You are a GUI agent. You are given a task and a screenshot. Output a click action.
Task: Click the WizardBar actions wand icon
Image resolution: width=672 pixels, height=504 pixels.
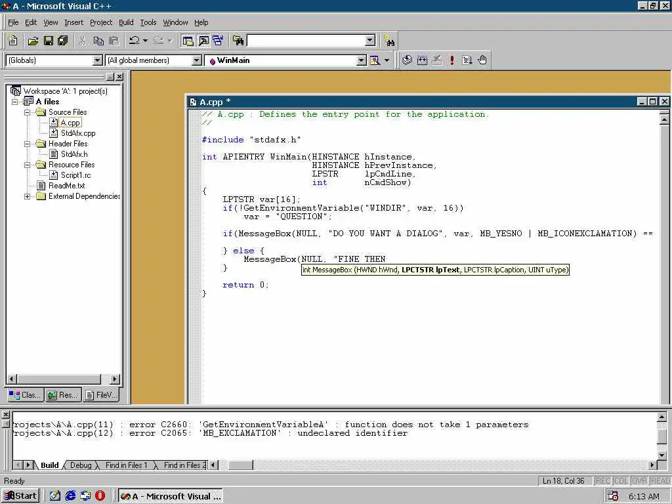[375, 60]
